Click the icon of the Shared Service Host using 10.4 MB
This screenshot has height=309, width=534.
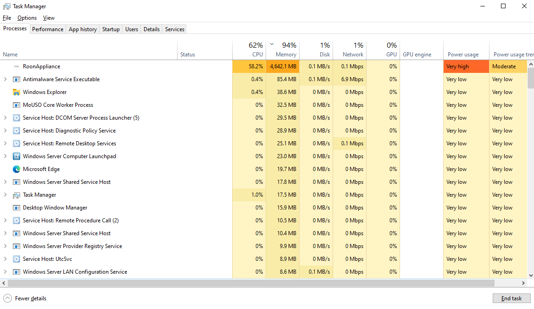point(17,233)
